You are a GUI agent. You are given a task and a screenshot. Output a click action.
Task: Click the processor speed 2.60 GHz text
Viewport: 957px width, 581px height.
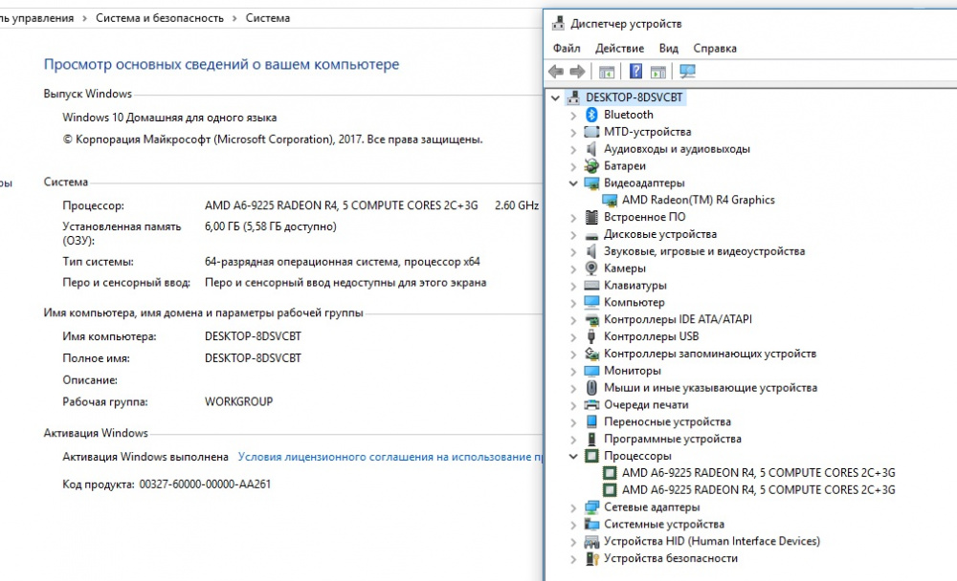click(517, 205)
